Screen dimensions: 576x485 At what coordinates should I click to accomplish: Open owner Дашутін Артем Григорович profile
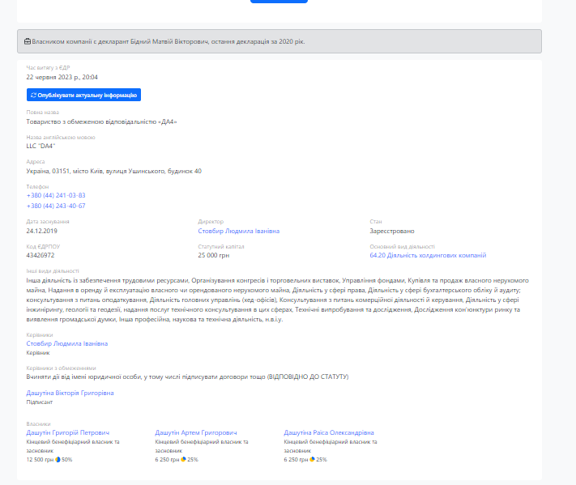[195, 432]
